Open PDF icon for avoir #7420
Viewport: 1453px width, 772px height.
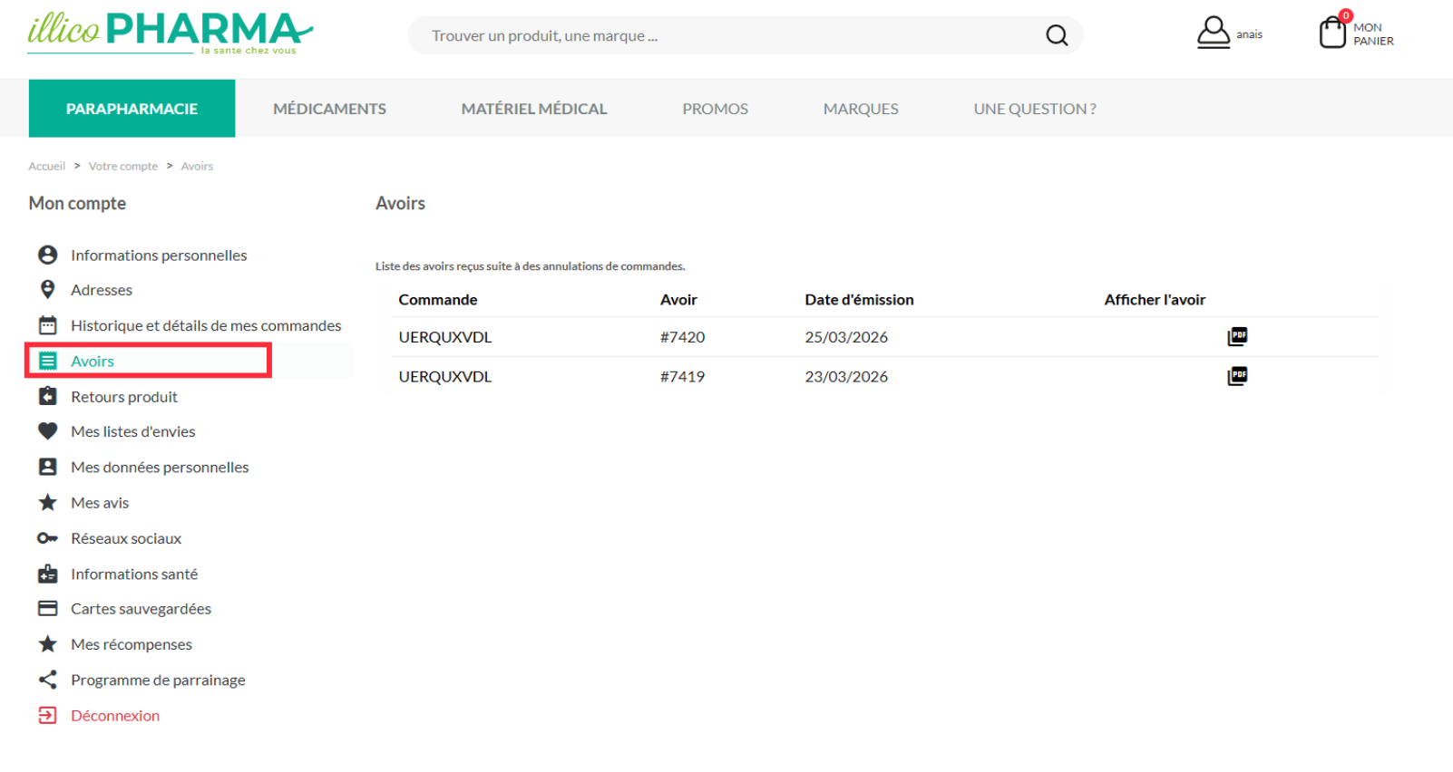click(x=1237, y=336)
